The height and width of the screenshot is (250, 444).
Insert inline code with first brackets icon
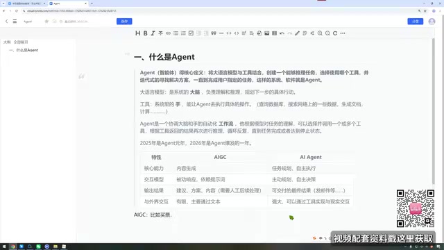click(x=229, y=33)
